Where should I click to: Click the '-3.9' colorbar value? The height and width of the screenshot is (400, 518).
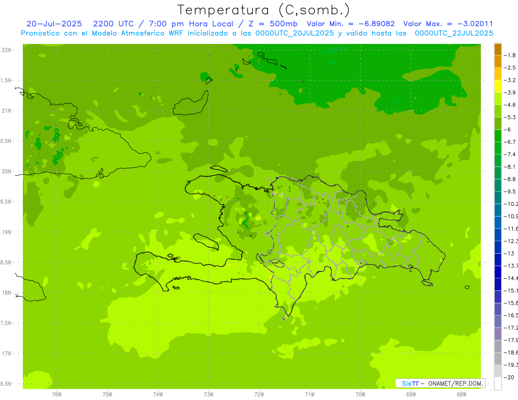tap(511, 92)
